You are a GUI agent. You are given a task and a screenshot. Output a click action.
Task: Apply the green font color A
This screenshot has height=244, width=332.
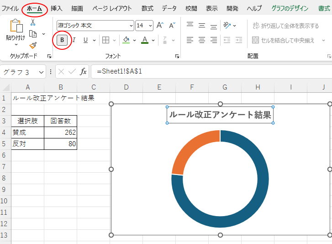coord(145,40)
